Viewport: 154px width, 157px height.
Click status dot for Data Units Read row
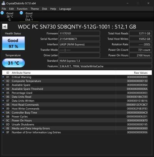pyautogui.click(x=3, y=97)
